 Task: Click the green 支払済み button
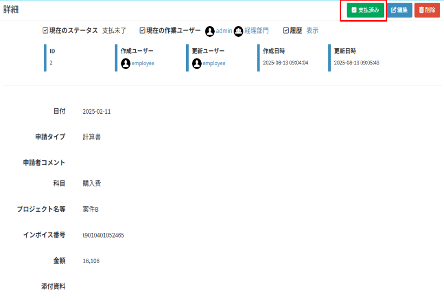pyautogui.click(x=365, y=10)
